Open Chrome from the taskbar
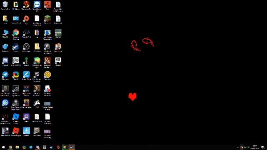267x150 pixels. click(x=10, y=147)
